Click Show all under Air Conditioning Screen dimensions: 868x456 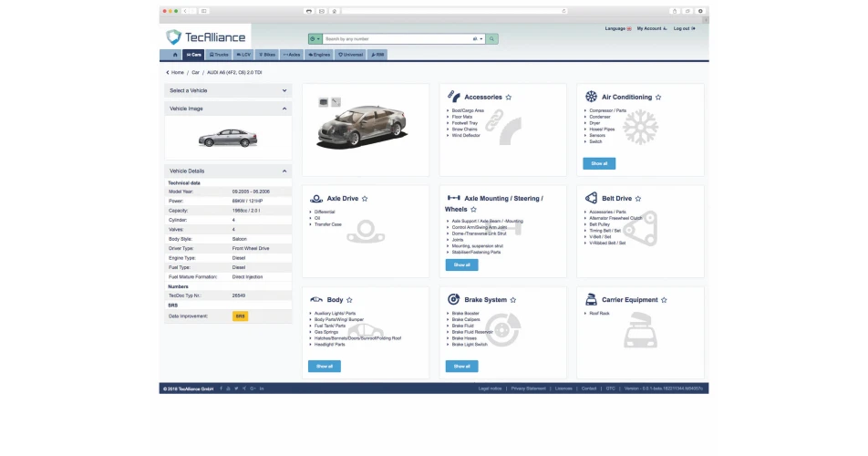click(x=599, y=163)
